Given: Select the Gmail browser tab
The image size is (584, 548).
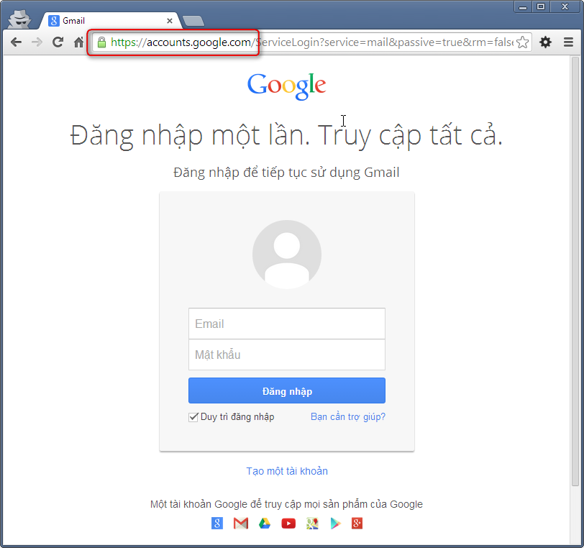Looking at the screenshot, I should (x=110, y=21).
